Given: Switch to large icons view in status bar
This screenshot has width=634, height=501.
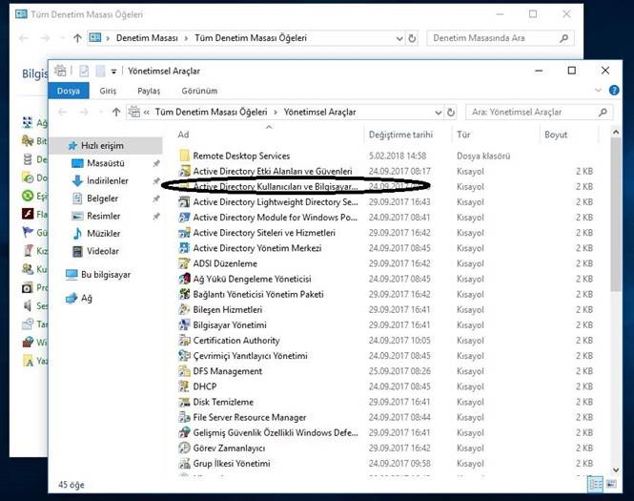Looking at the screenshot, I should tap(611, 484).
